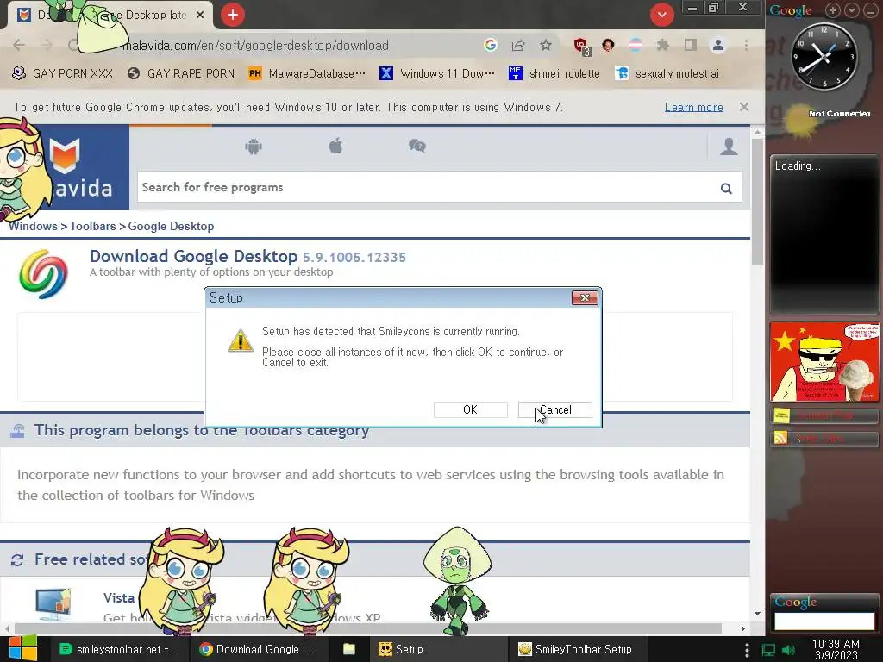Close the Setup warning dialog
883x662 pixels.
[585, 297]
